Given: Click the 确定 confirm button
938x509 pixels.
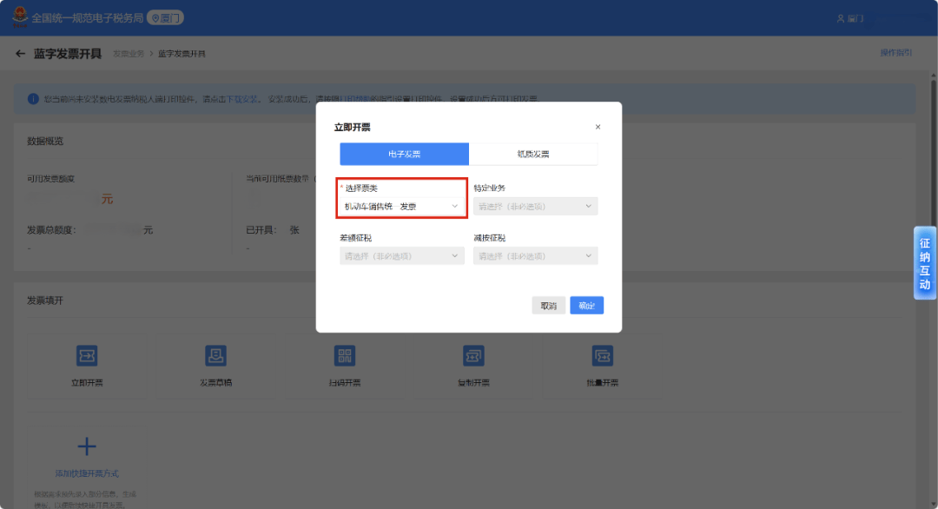Looking at the screenshot, I should 586,306.
